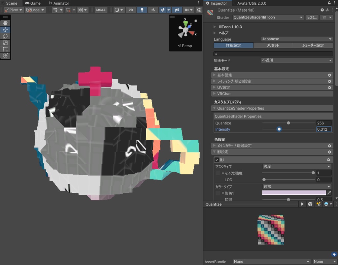Open the material preview options kebab menu
338x265 pixels.
click(x=336, y=204)
